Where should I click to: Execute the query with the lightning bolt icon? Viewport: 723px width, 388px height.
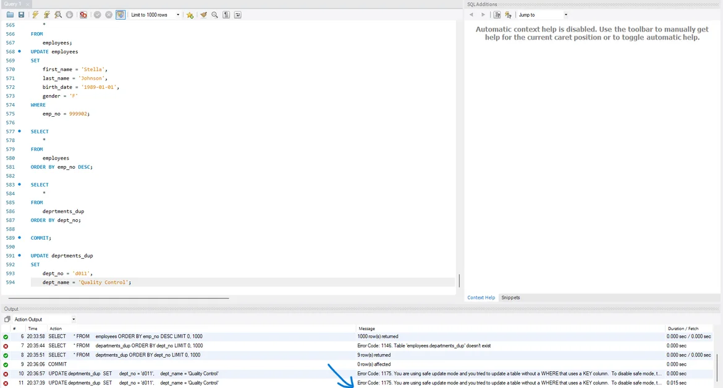[35, 15]
